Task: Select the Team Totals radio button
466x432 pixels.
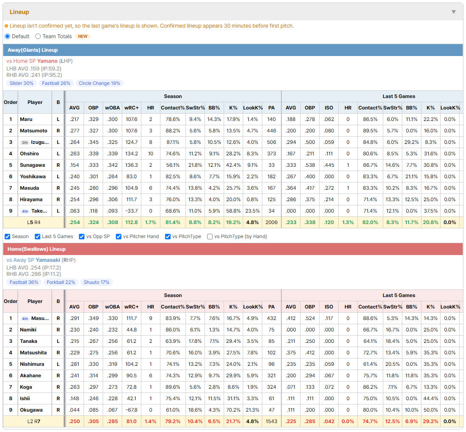Action: coord(38,36)
